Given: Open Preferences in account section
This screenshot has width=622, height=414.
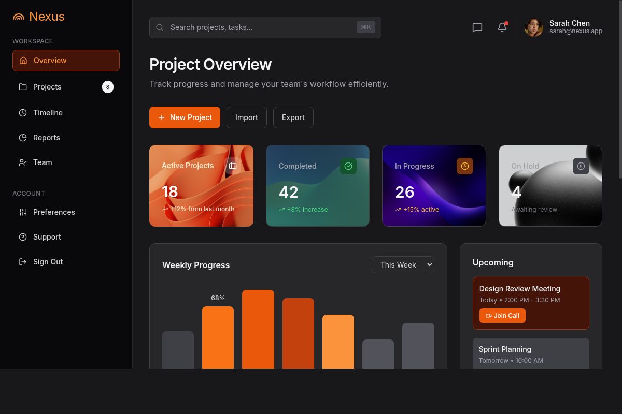Looking at the screenshot, I should pos(54,212).
